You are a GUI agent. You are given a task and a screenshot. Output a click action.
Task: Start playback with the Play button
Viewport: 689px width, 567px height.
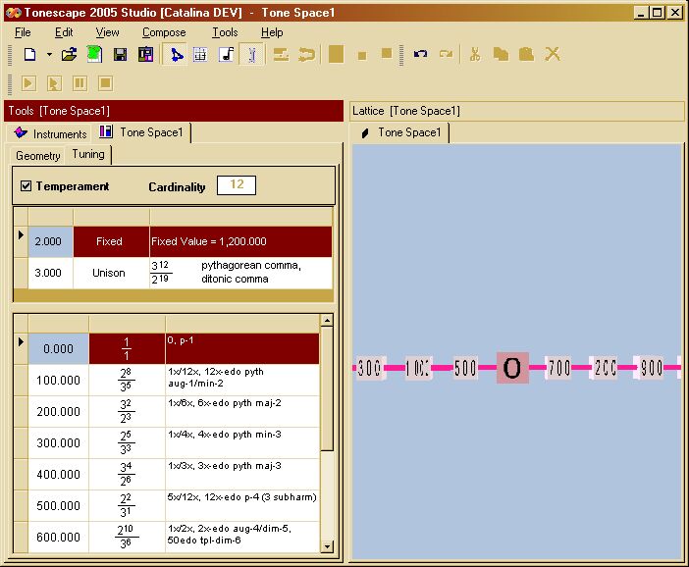coord(28,83)
